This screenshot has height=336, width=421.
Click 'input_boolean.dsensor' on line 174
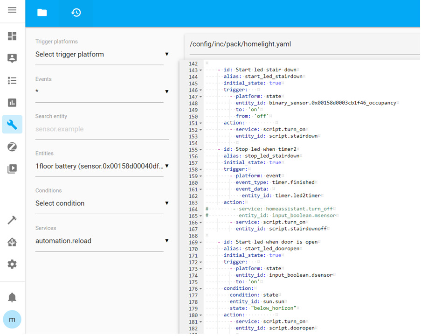(x=301, y=275)
